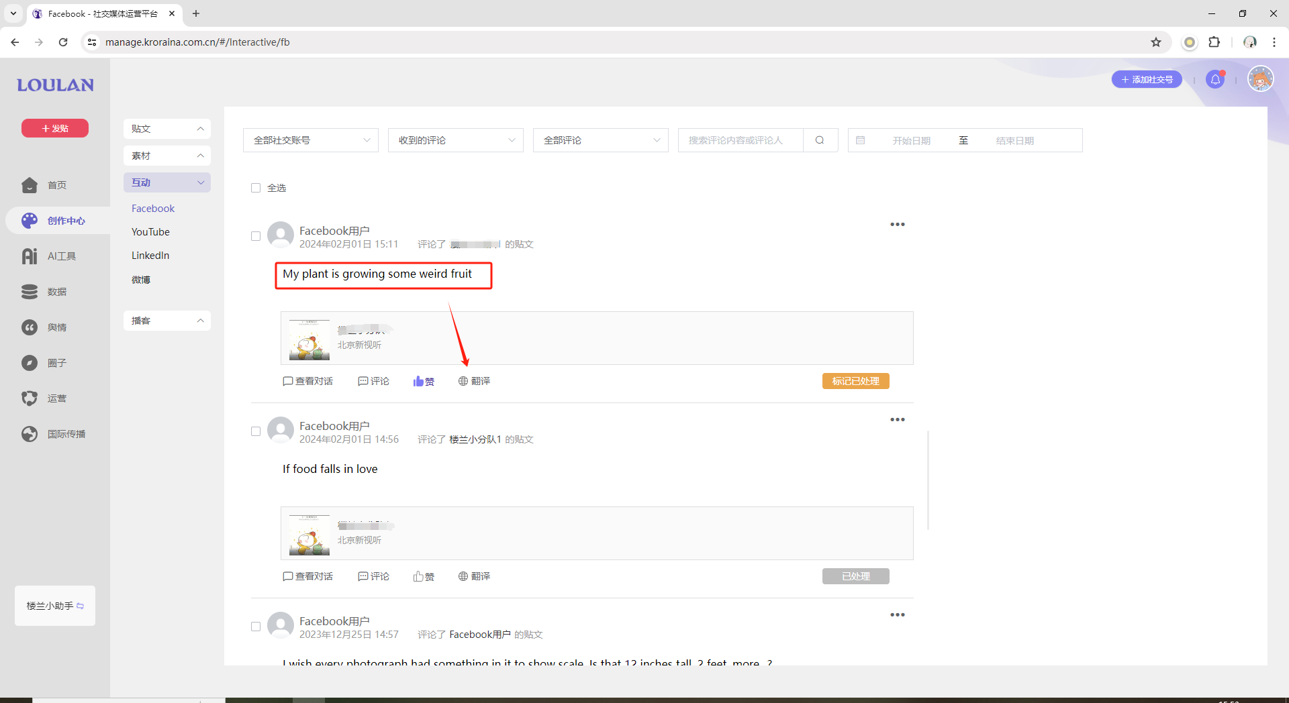Viewport: 1289px width, 703px height.
Task: Reply with 评论 to 'weird fruit' comment
Action: pos(373,381)
